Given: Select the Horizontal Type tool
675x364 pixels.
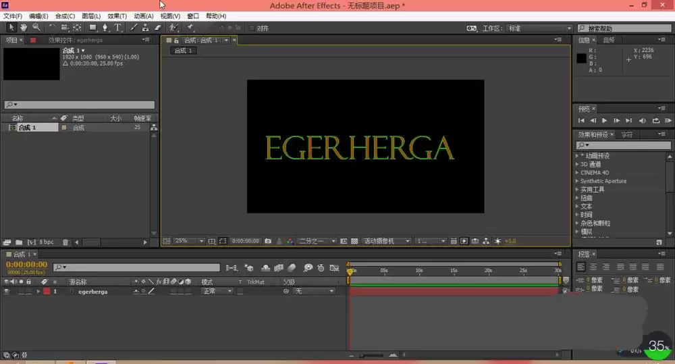Looking at the screenshot, I should pos(117,28).
